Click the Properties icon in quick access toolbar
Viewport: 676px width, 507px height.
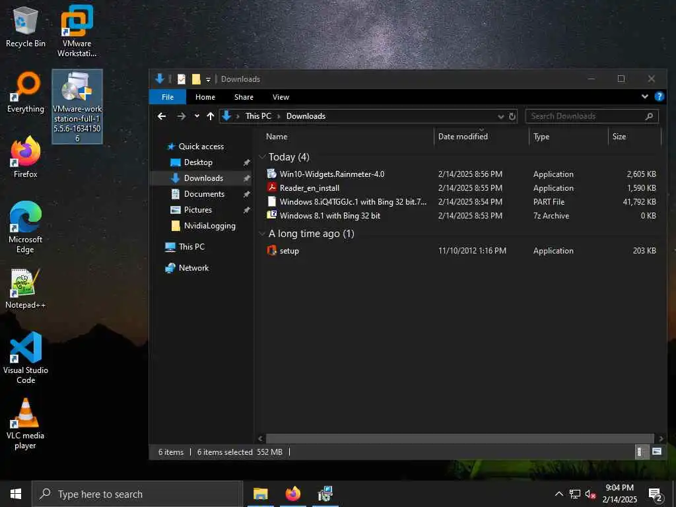[x=182, y=79]
